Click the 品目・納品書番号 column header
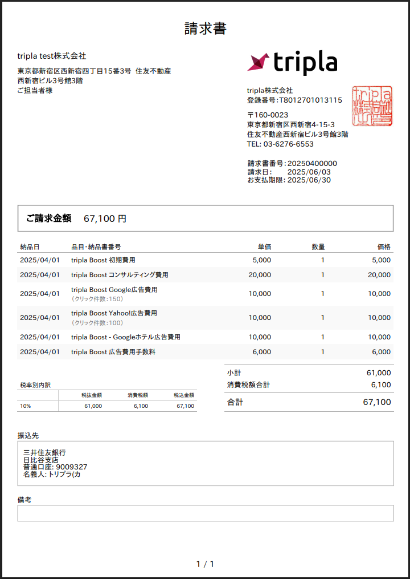This screenshot has height=579, width=410. click(96, 246)
